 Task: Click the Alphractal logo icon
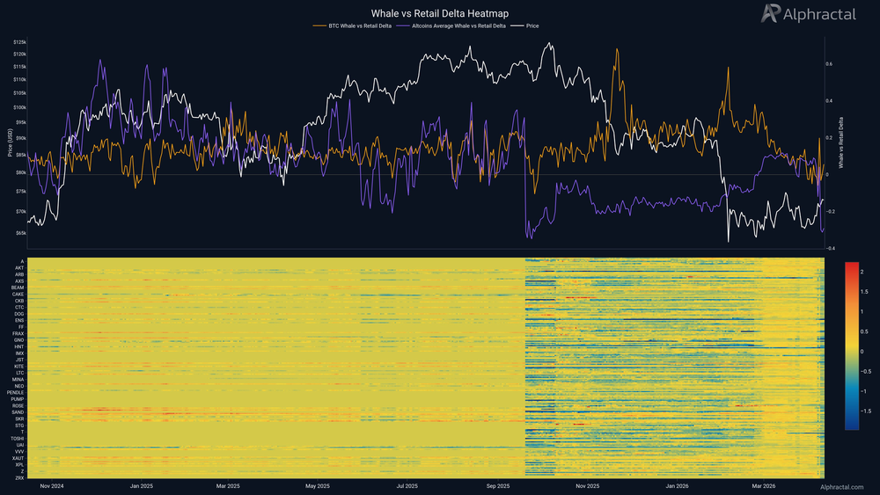click(x=771, y=13)
